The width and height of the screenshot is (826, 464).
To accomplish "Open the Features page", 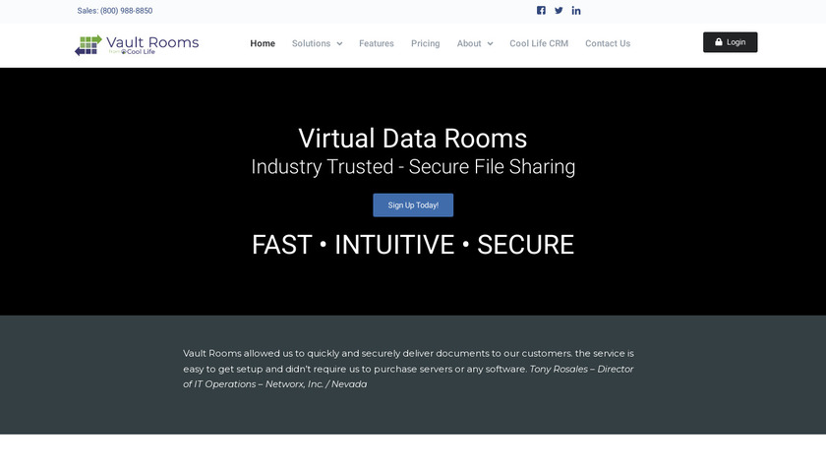I will click(x=376, y=43).
